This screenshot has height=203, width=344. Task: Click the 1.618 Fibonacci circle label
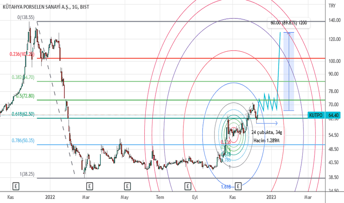click(226, 187)
